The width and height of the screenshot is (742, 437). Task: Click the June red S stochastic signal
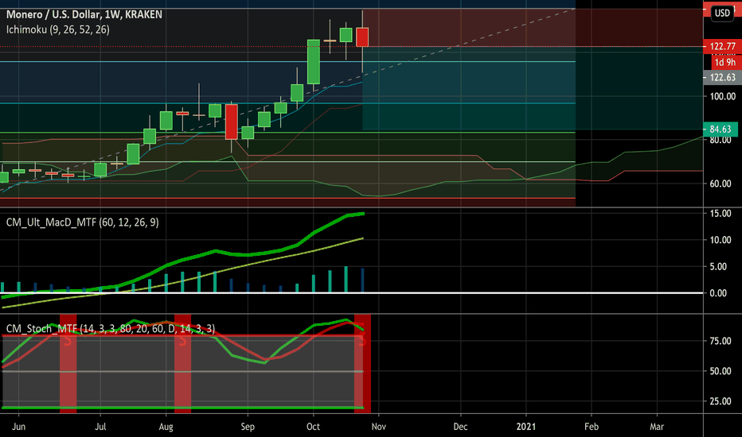68,340
